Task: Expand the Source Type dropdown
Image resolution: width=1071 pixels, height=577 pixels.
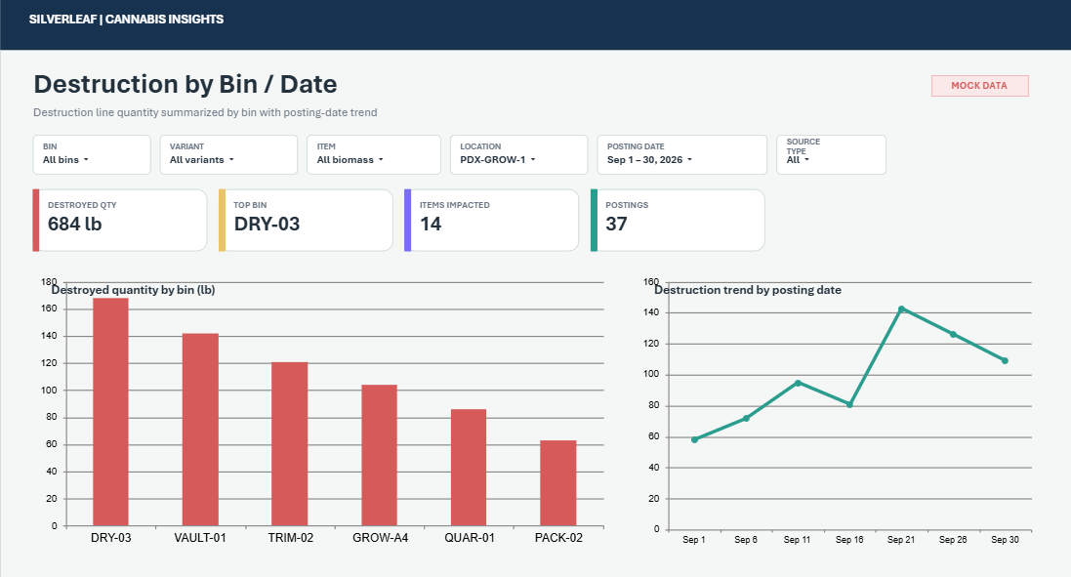Action: [x=831, y=154]
